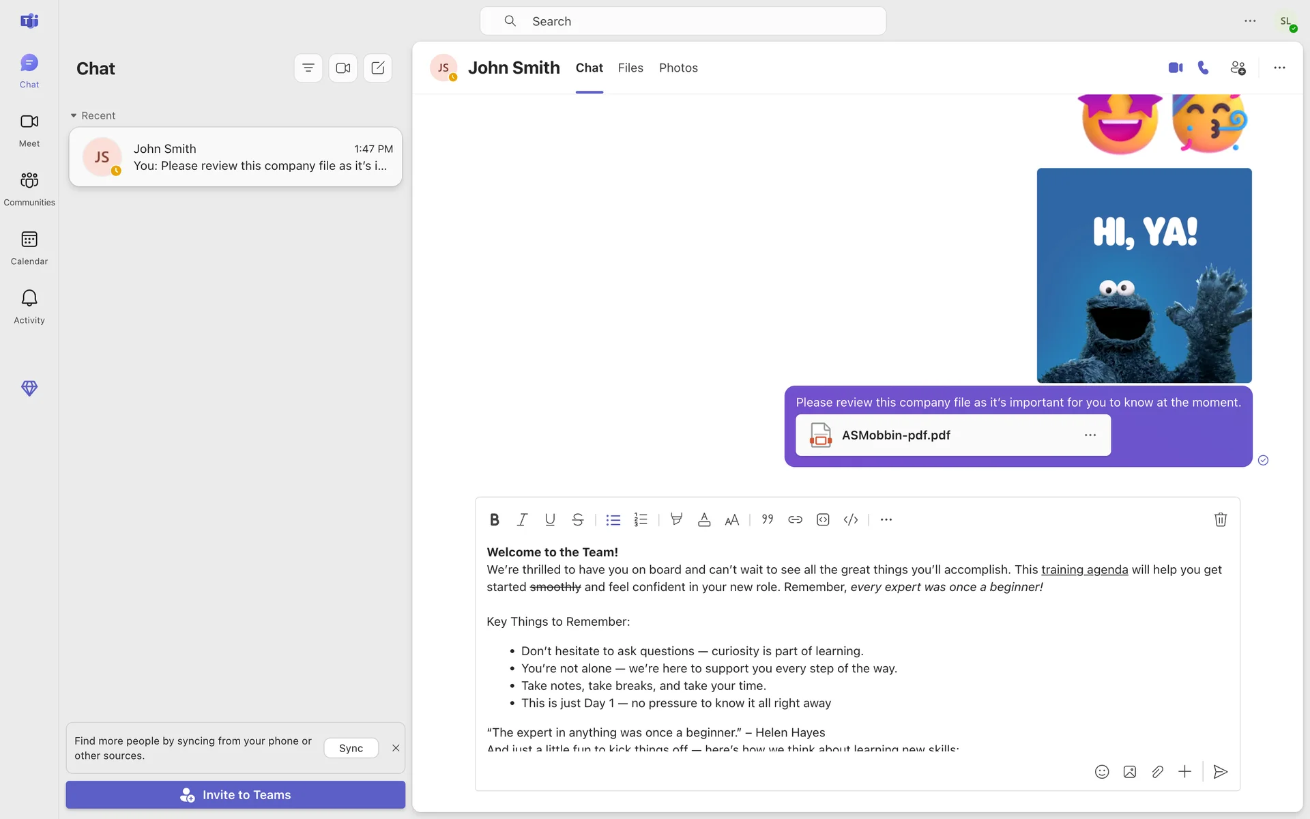The width and height of the screenshot is (1310, 819).
Task: Toggle strikethrough formatting
Action: pyautogui.click(x=578, y=519)
